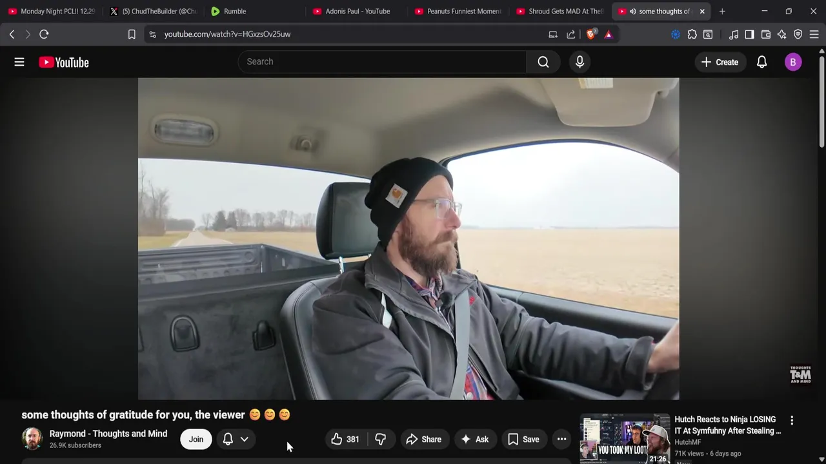826x464 pixels.
Task: Open YouTube notifications bell
Action: pos(761,62)
